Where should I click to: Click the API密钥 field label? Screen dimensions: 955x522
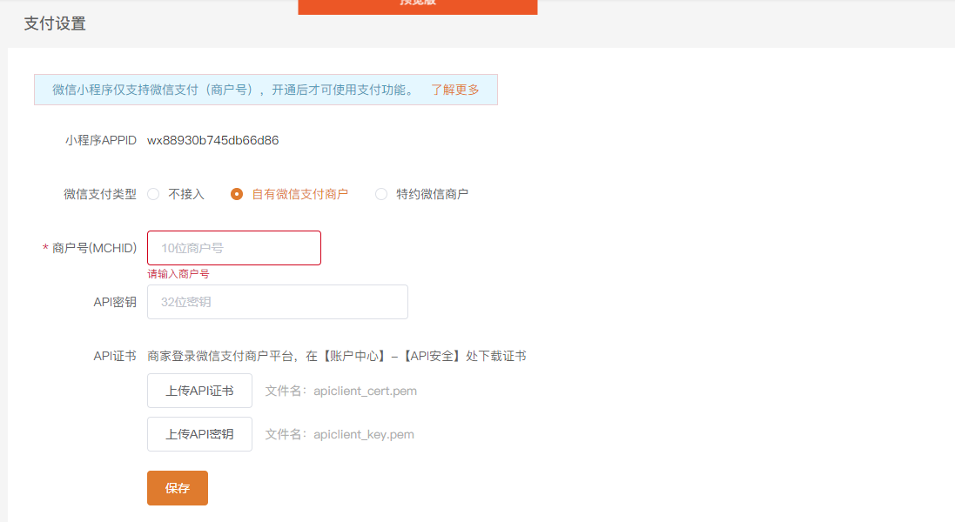click(x=115, y=302)
